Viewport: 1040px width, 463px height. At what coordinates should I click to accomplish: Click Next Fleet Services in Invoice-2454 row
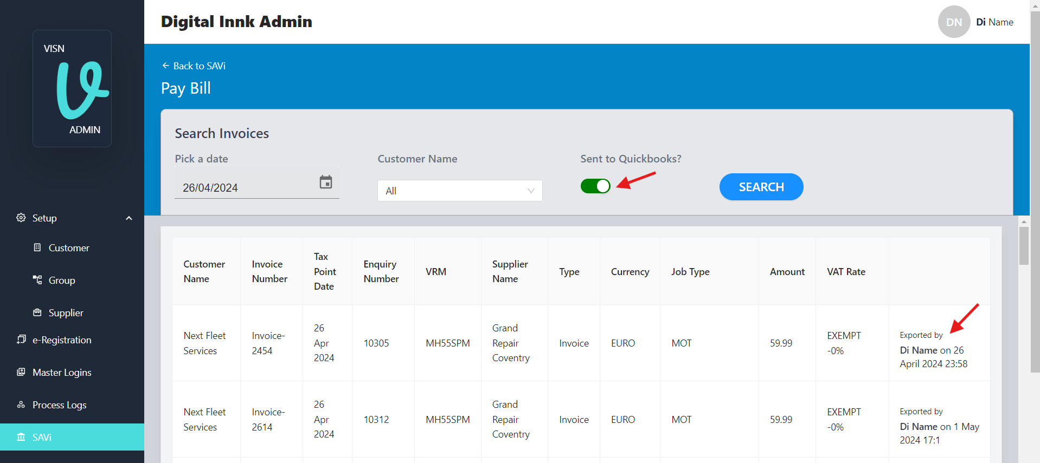pyautogui.click(x=204, y=343)
